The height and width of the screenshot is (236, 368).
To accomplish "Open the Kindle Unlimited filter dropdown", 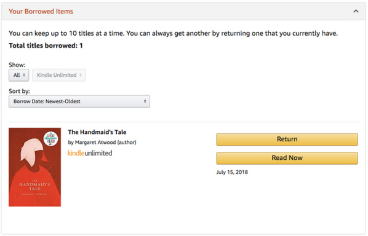I will (58, 75).
